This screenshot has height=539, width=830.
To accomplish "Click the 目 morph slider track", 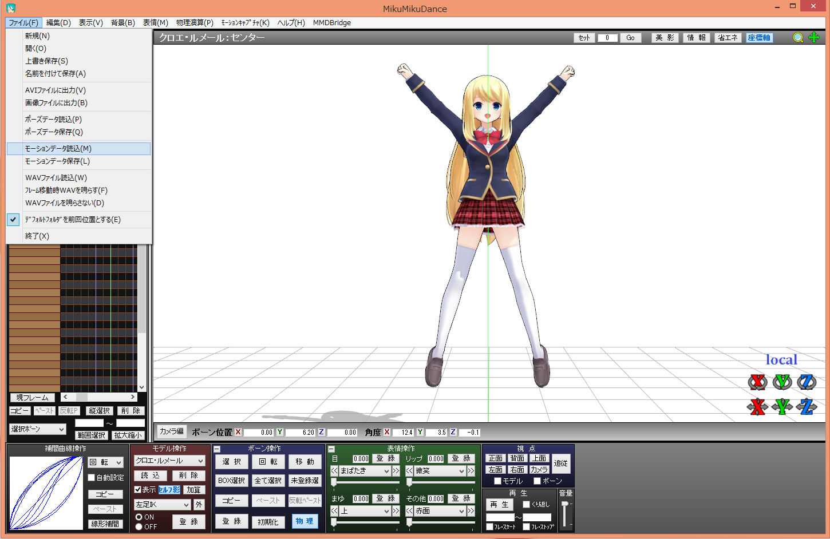I will click(x=365, y=482).
